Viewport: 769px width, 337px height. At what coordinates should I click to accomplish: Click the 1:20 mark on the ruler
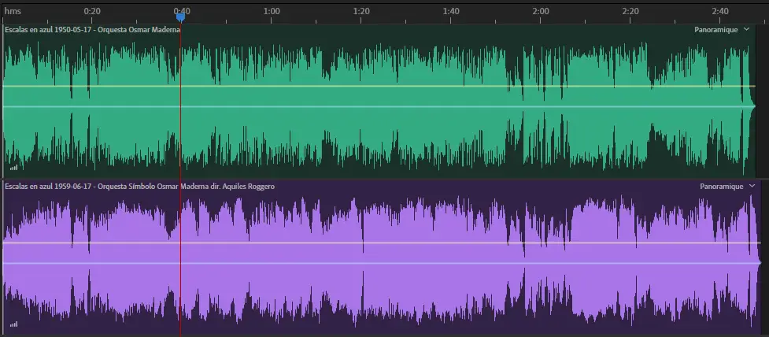(361, 11)
